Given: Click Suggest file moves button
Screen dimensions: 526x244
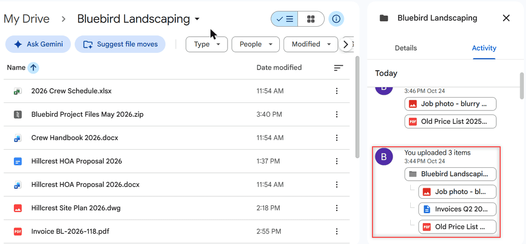Looking at the screenshot, I should point(120,44).
